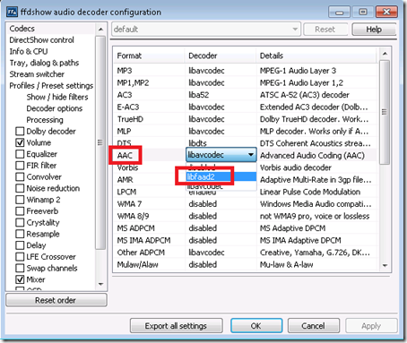Screen dimensions: 407x343
Task: Select the MP1,MP2 format row
Action: pos(245,82)
